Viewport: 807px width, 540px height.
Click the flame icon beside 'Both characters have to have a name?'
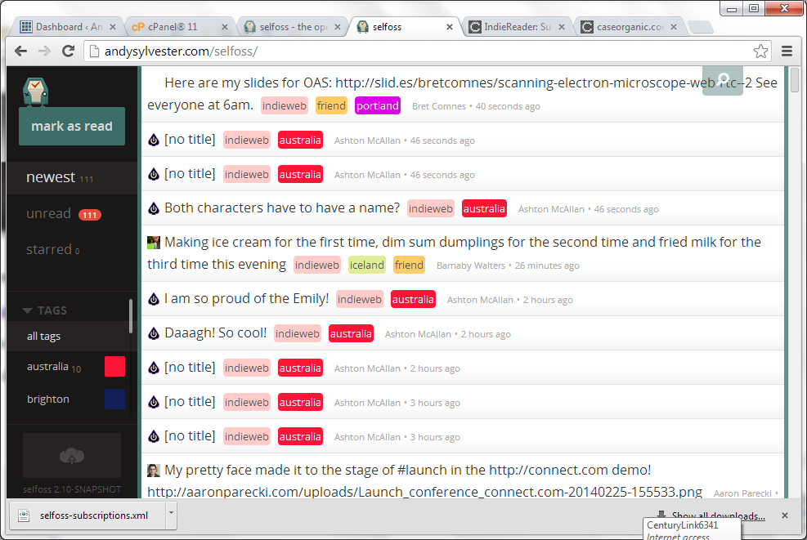(154, 208)
